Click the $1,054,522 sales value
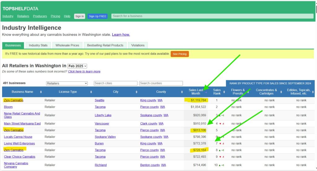317x171 pixels. point(198,107)
